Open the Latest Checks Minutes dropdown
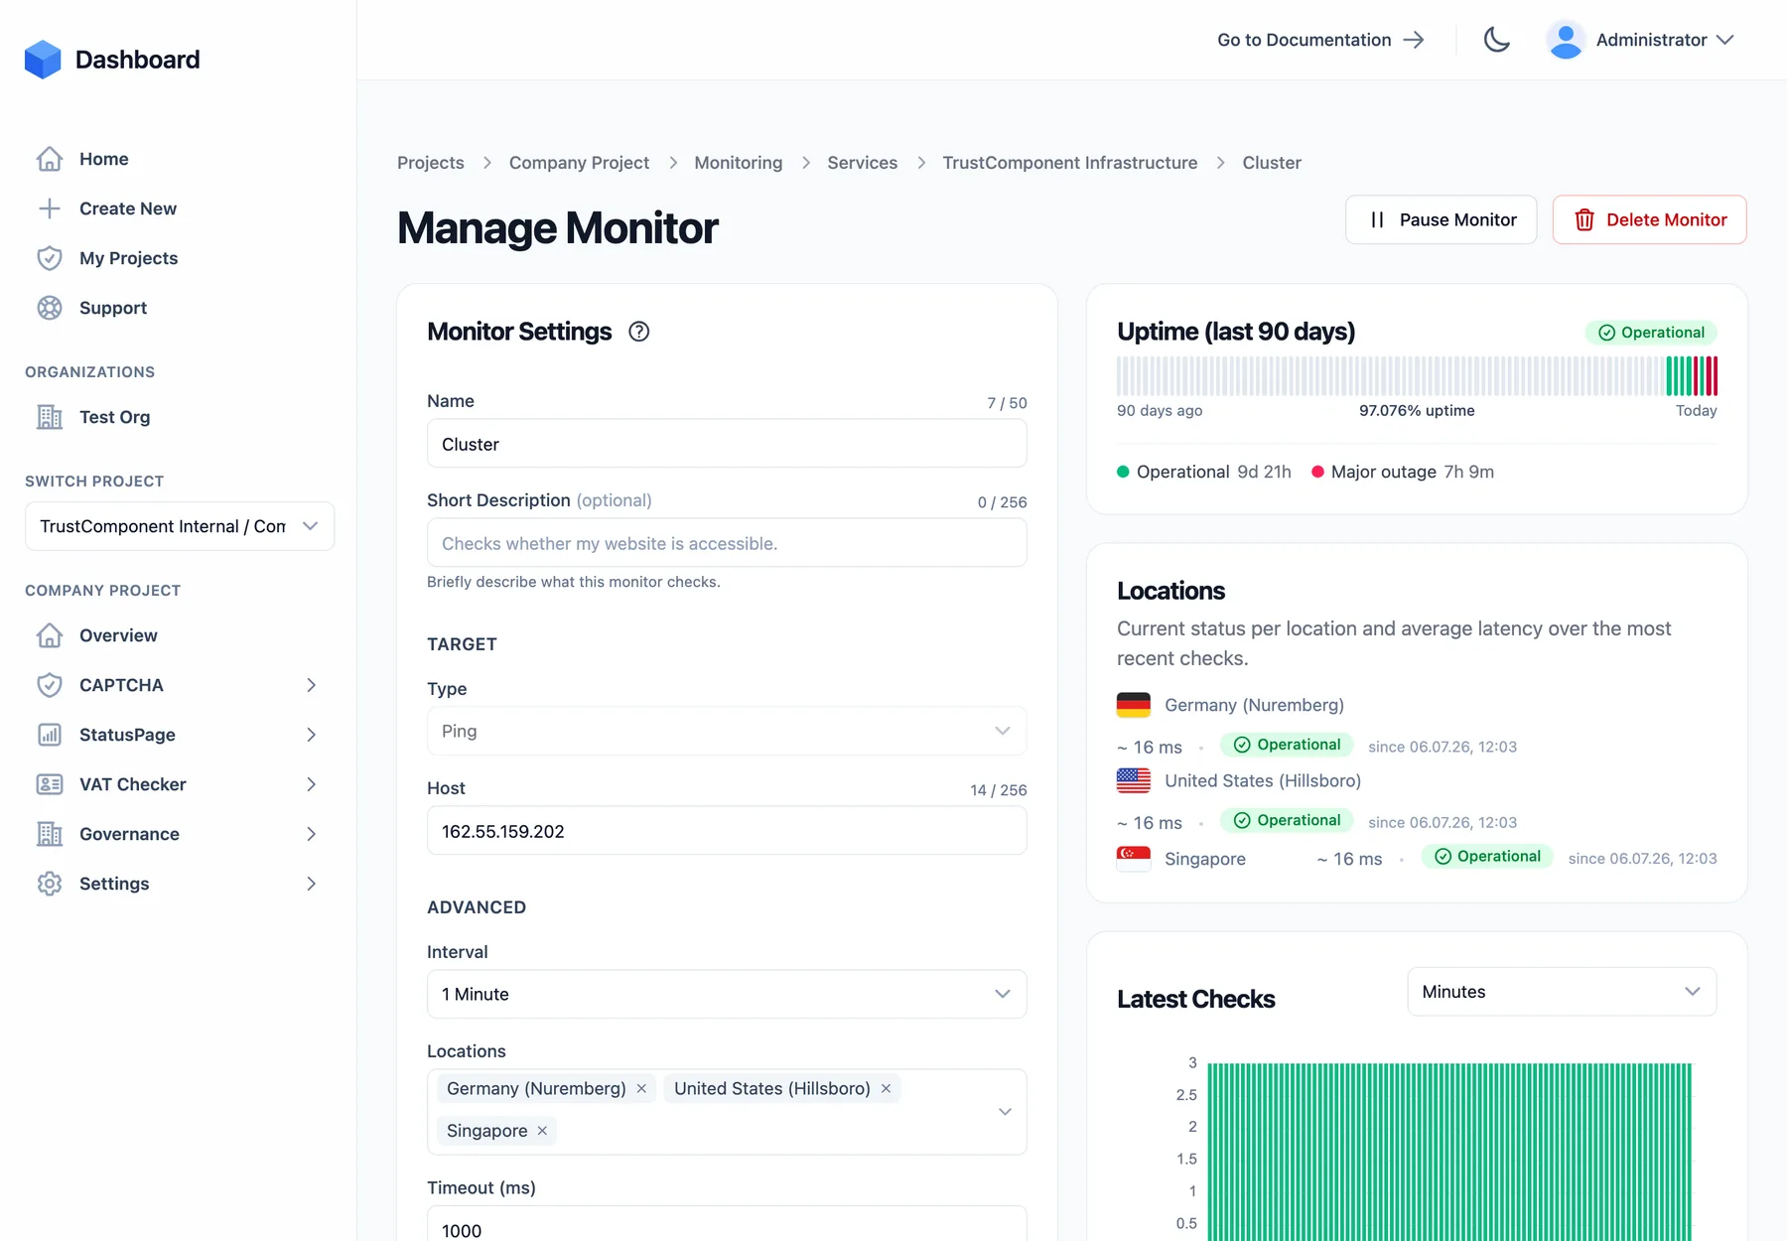This screenshot has height=1241, width=1787. (x=1562, y=992)
